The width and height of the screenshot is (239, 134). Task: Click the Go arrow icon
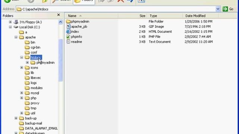pyautogui.click(x=225, y=9)
